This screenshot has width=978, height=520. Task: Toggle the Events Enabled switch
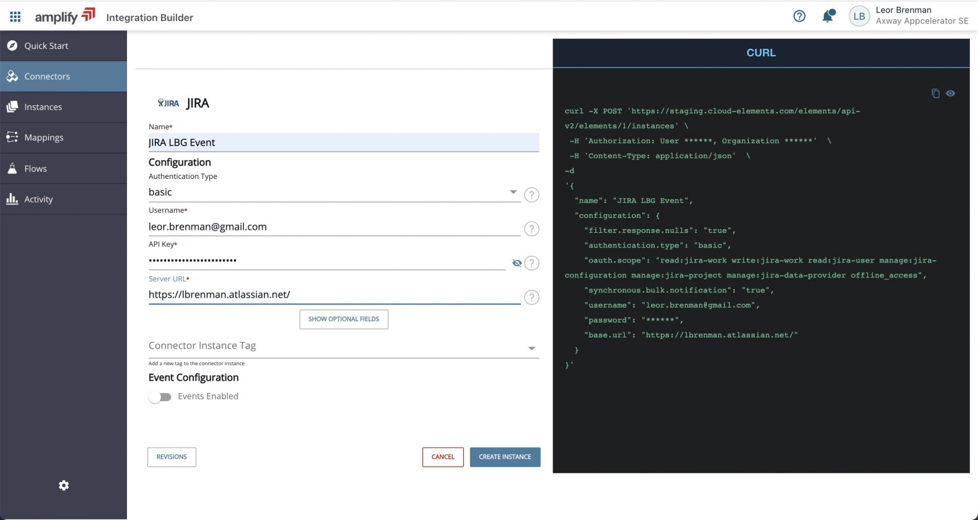[160, 397]
